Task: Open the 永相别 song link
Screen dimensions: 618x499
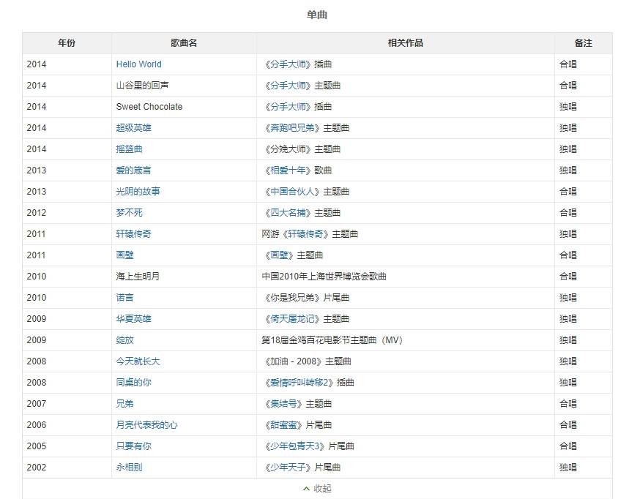Action: click(x=130, y=468)
